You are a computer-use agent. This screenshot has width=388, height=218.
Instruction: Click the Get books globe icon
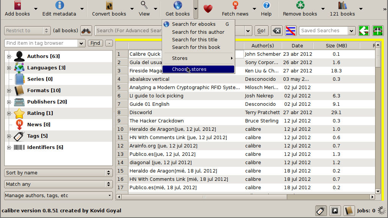pos(178,5)
